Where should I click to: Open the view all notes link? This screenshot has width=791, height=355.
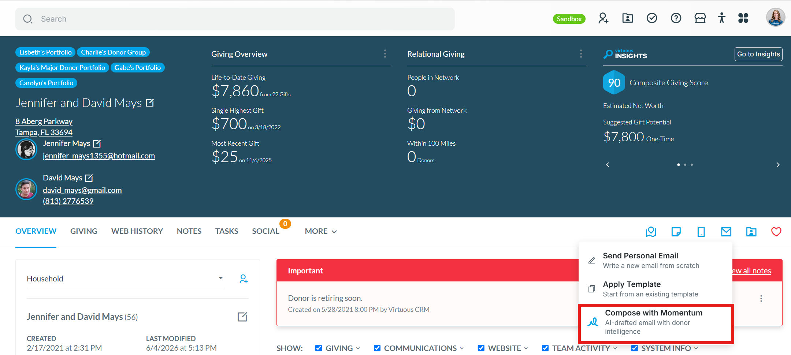tap(751, 271)
